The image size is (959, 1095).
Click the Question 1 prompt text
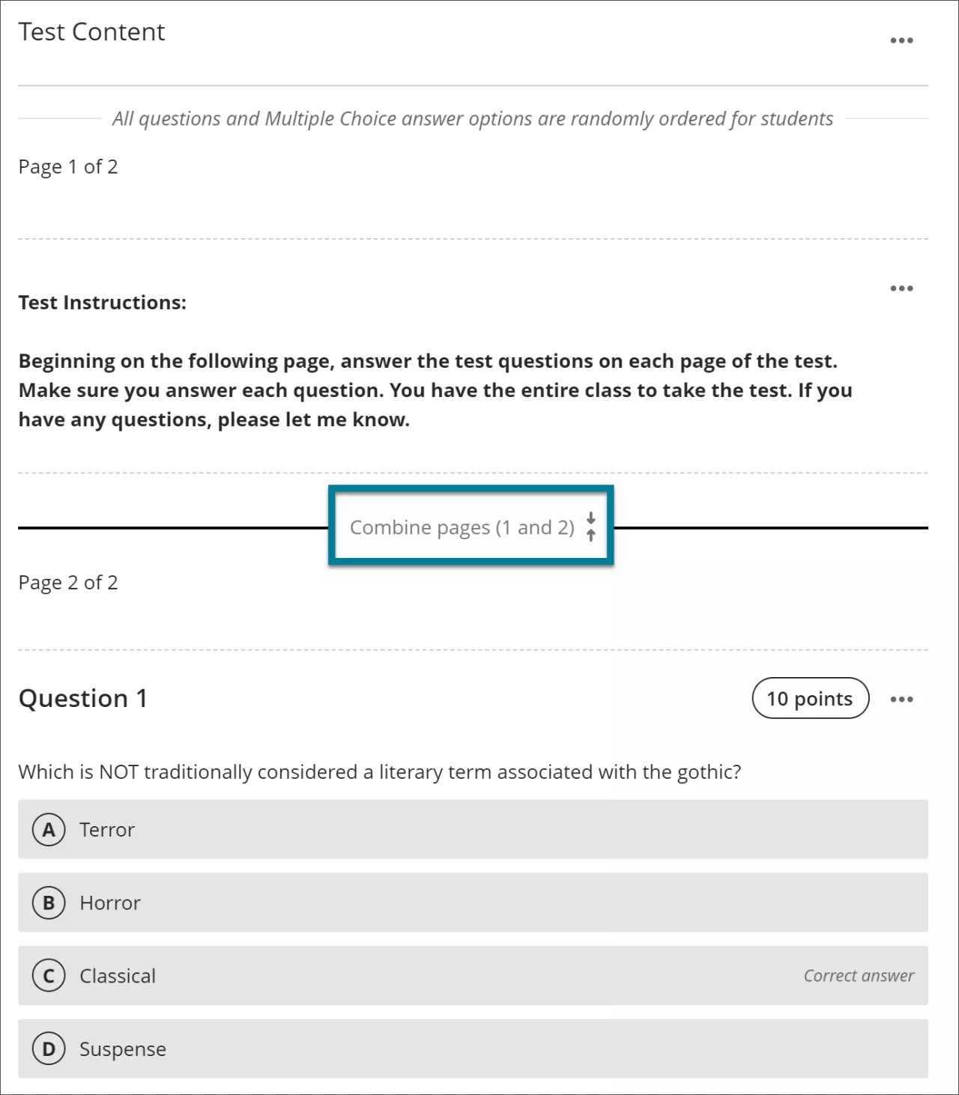pyautogui.click(x=378, y=771)
